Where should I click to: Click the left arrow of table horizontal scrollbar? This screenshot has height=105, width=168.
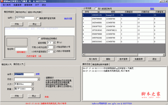[84, 55]
